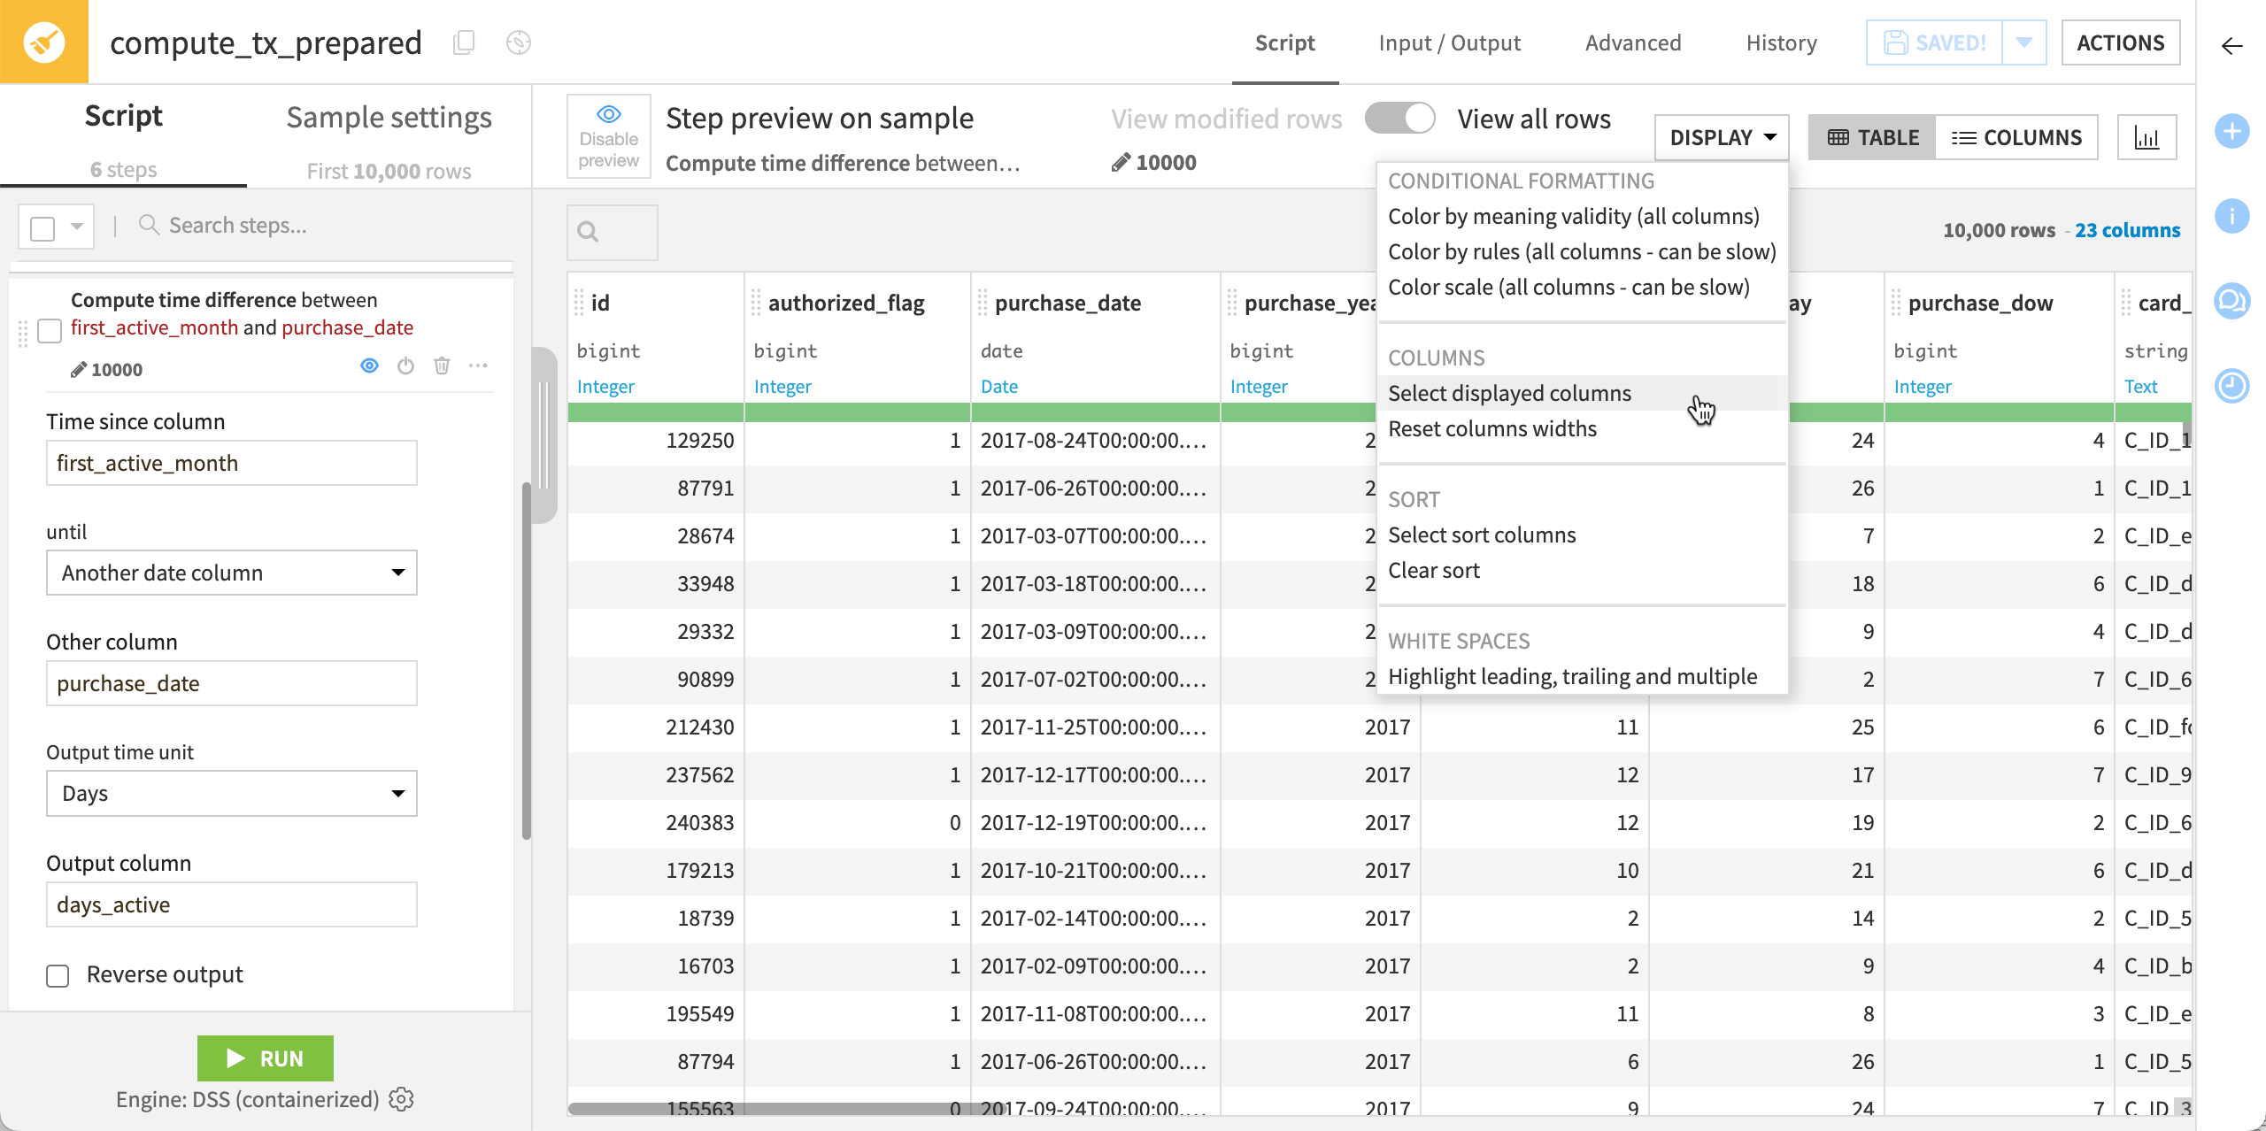This screenshot has width=2266, height=1131.
Task: Choose Select displayed columns from the menu
Action: pyautogui.click(x=1509, y=393)
